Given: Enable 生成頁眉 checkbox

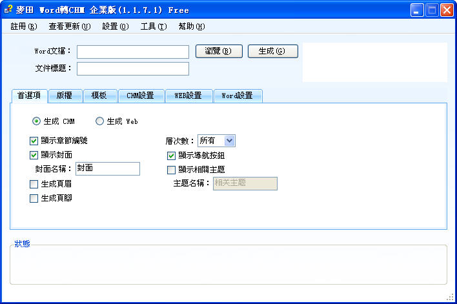Looking at the screenshot, I should click(34, 184).
